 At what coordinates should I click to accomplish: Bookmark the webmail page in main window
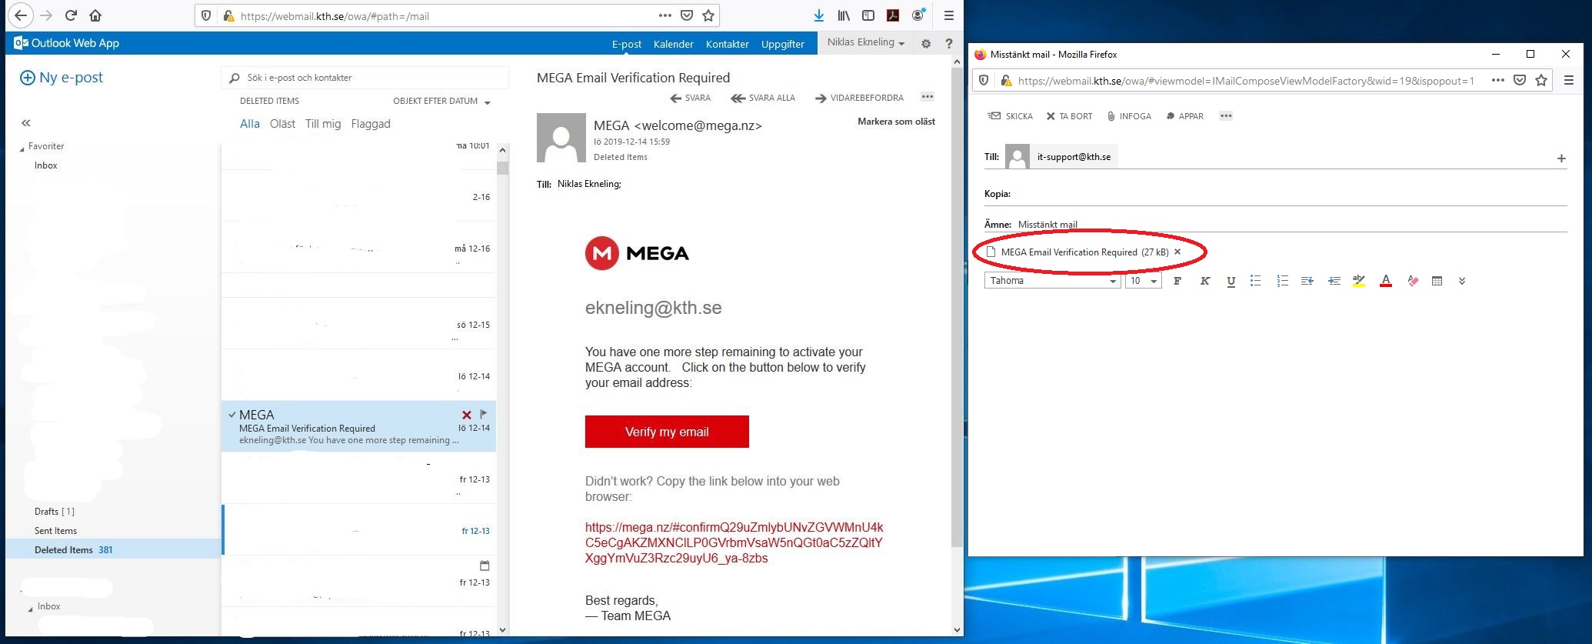(708, 15)
